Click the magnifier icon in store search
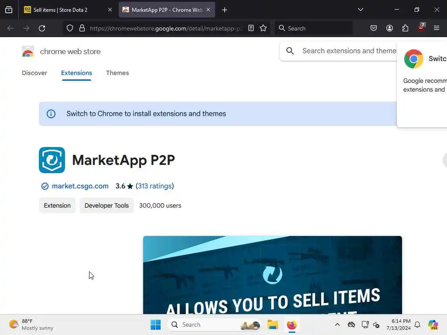This screenshot has width=447, height=335. point(290,51)
